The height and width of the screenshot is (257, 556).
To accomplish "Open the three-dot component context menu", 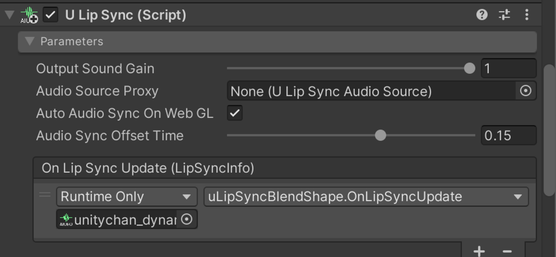I will point(526,15).
